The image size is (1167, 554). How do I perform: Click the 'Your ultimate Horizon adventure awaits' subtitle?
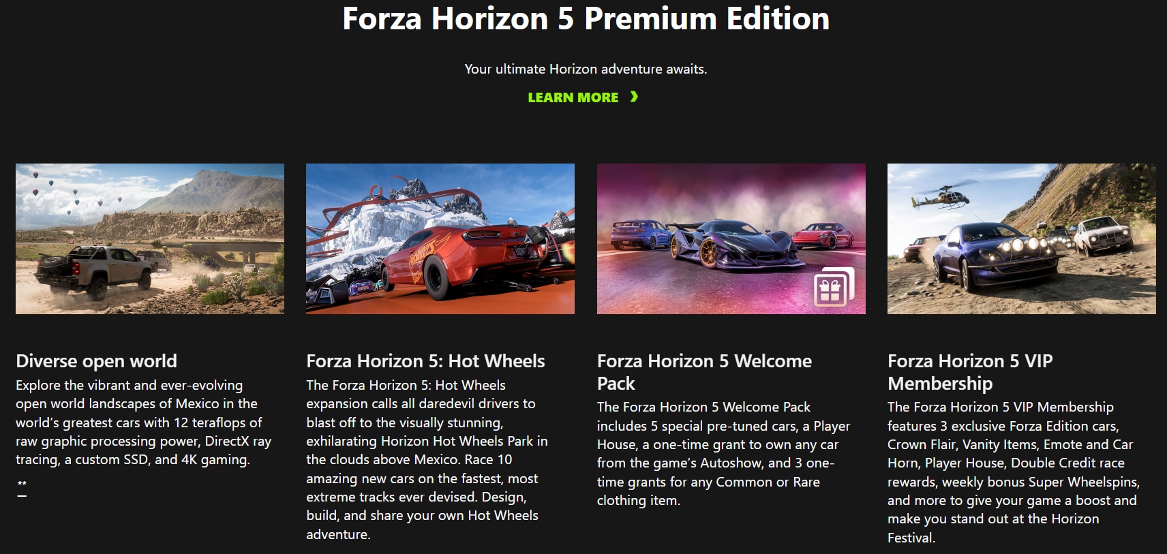point(586,69)
